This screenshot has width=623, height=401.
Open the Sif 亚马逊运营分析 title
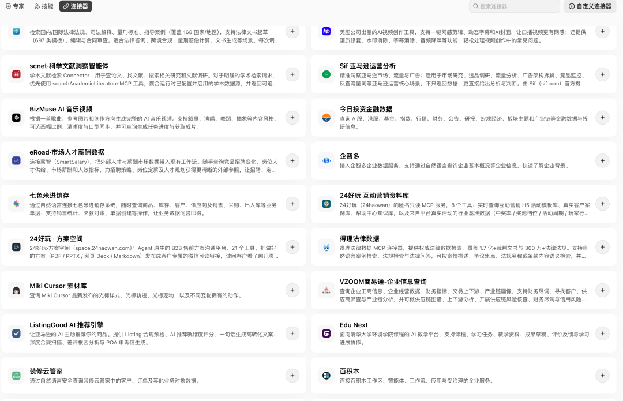pos(367,66)
